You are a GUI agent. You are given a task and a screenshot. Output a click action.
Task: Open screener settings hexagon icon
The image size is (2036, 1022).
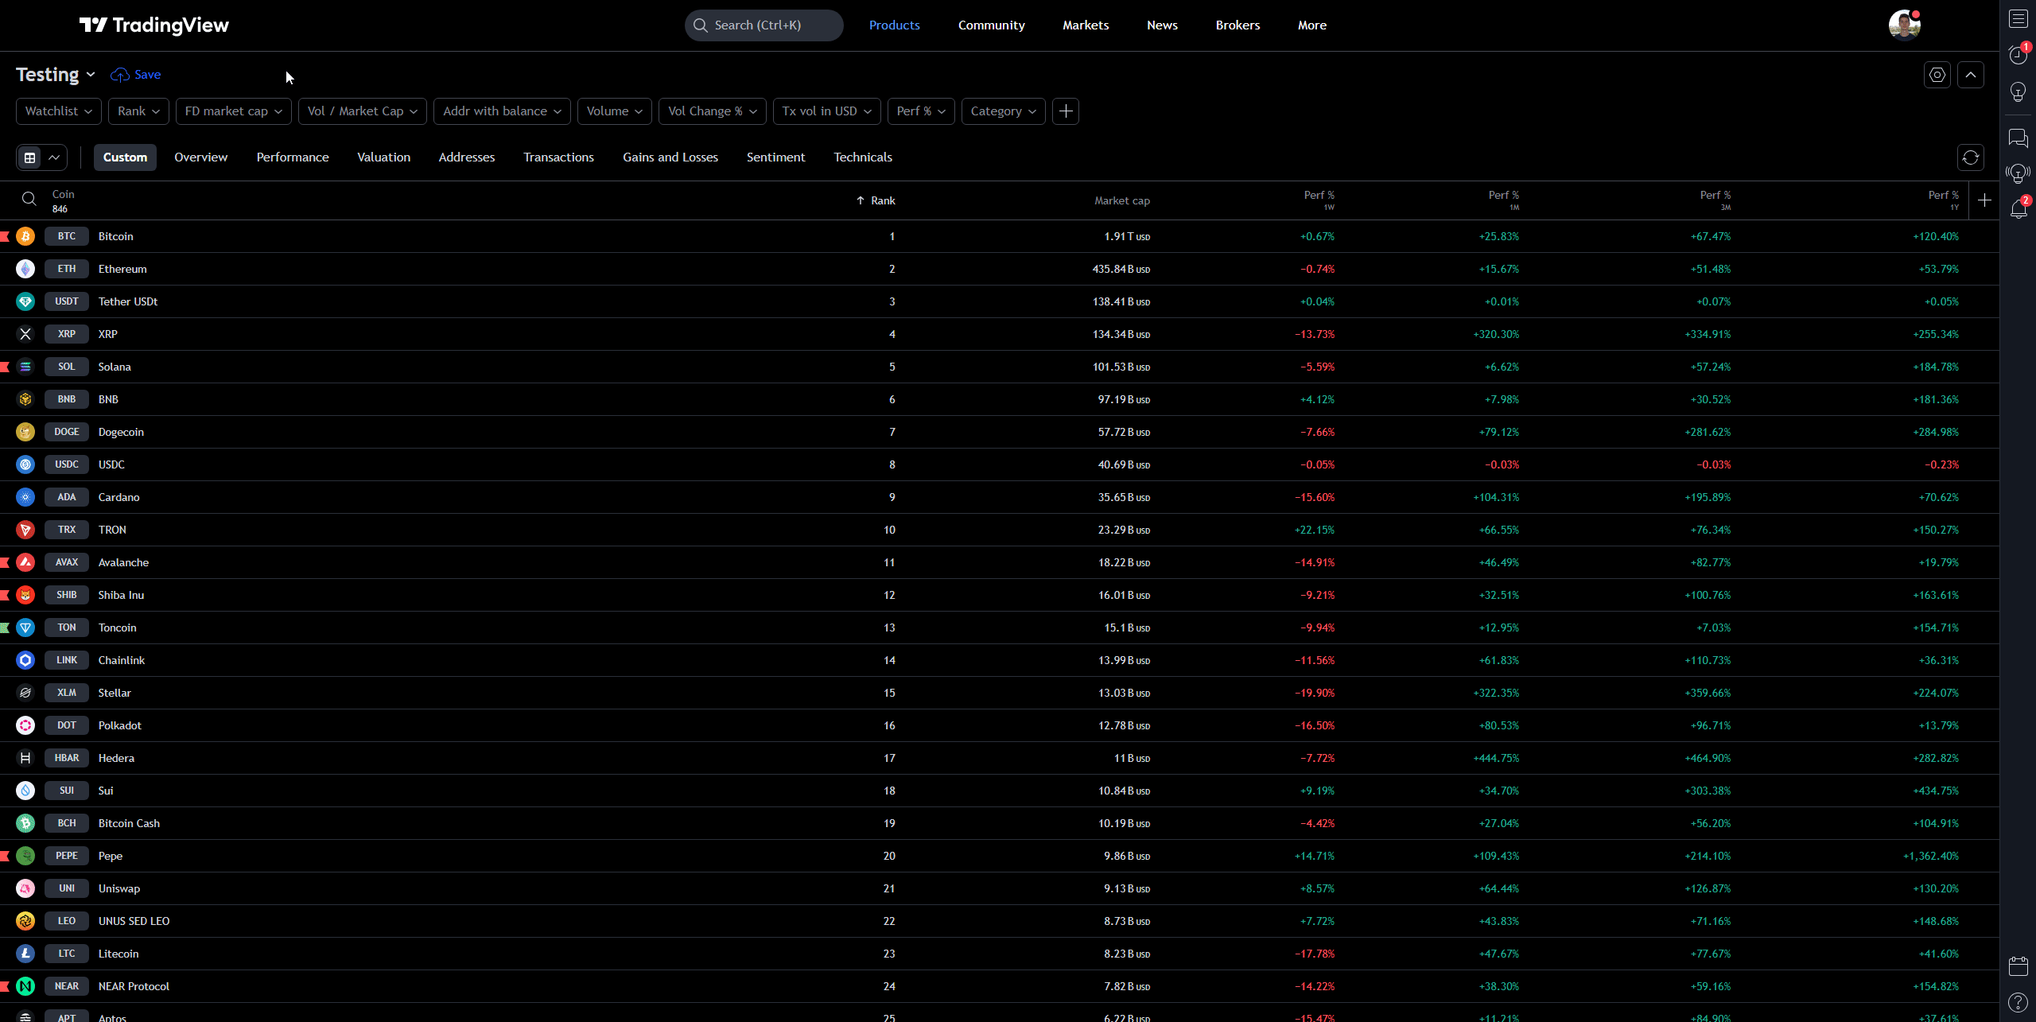click(x=1937, y=75)
